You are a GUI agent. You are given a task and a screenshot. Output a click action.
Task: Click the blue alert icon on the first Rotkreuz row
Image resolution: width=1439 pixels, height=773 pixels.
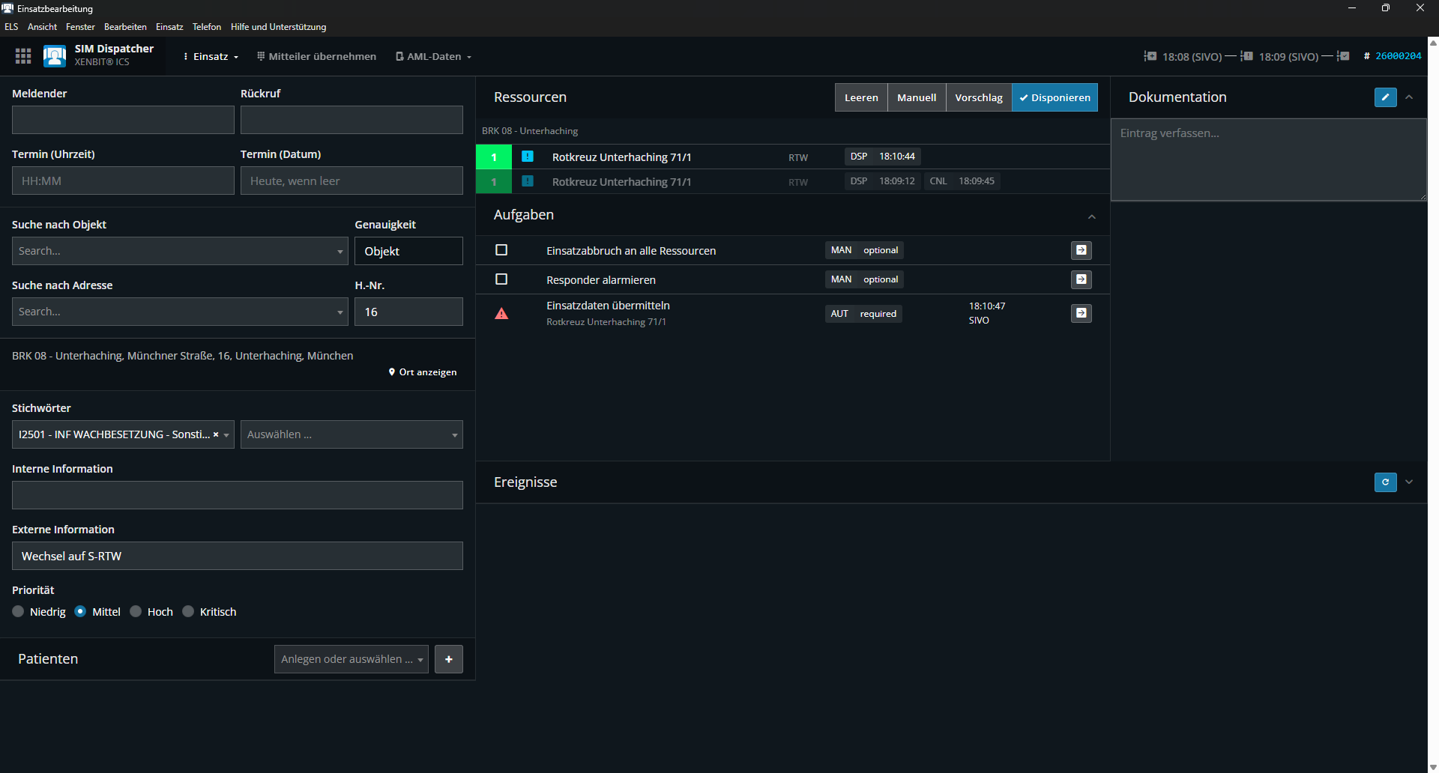pyautogui.click(x=528, y=157)
